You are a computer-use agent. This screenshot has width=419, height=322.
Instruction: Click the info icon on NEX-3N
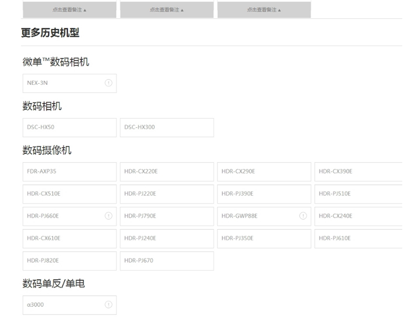point(108,83)
